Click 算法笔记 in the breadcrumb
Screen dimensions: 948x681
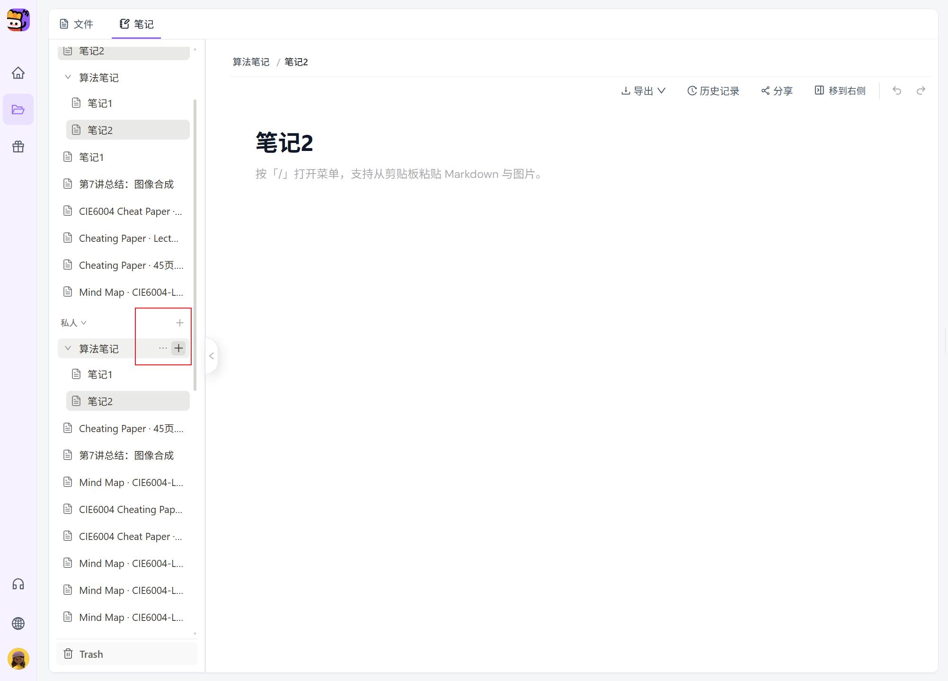click(251, 62)
